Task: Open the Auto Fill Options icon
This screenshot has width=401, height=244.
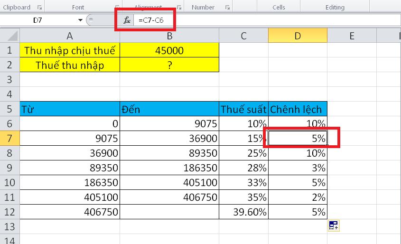Action: [x=334, y=225]
